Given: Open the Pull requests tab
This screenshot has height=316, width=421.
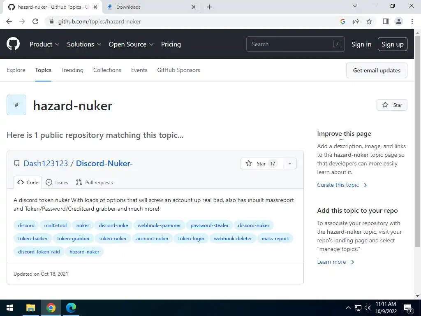Looking at the screenshot, I should [x=95, y=182].
